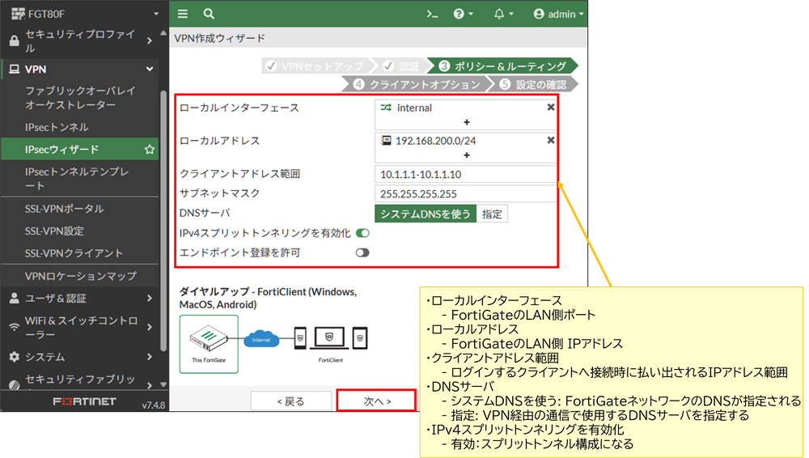This screenshot has width=809, height=458.
Task: Toggle favorite star on IPsecウィザード
Action: click(150, 149)
